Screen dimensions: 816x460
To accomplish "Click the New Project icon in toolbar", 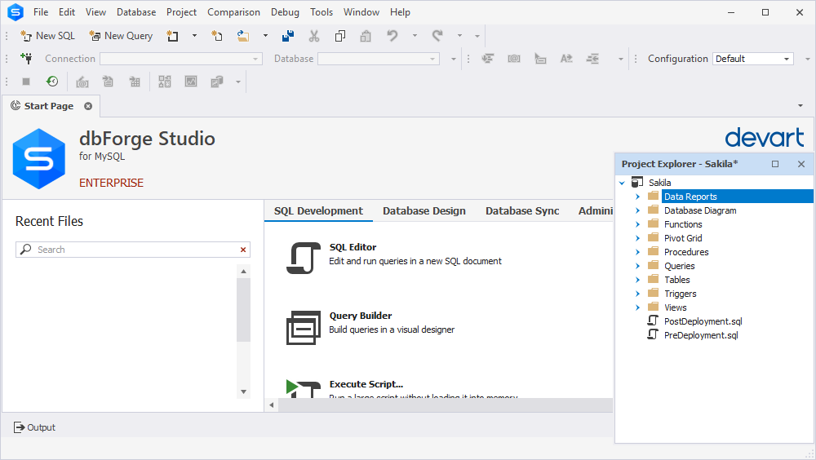I will click(172, 36).
